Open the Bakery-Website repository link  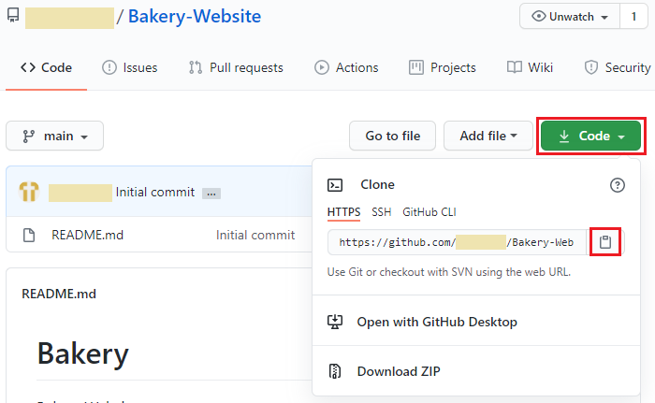(x=195, y=16)
